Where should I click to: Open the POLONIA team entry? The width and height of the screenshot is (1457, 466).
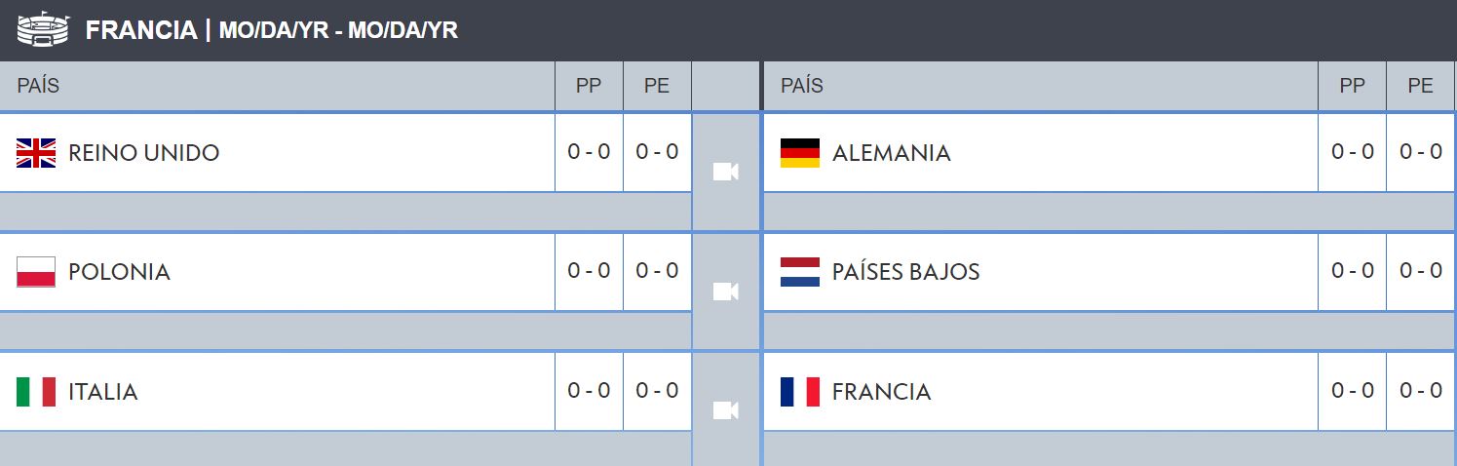point(120,272)
